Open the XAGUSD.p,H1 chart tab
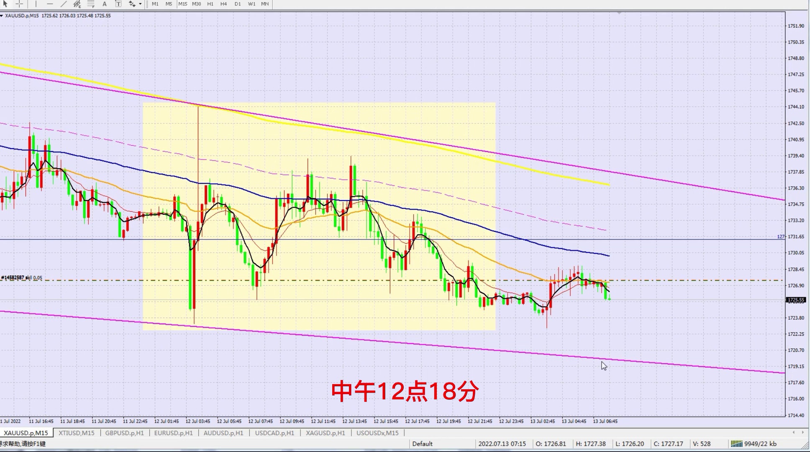The width and height of the screenshot is (810, 452). pos(325,433)
